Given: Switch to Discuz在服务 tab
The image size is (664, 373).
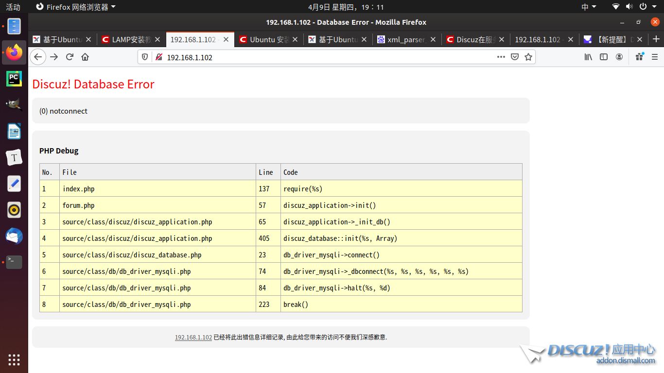Looking at the screenshot, I should (x=475, y=39).
